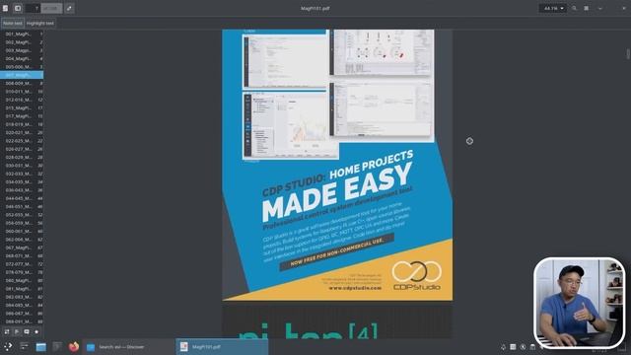
Task: Select outline entry 046-051_M
Action: 22,206
